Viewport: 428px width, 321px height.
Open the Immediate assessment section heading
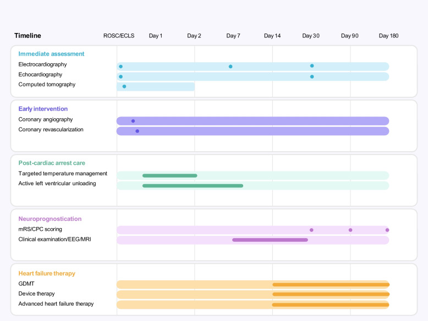point(51,54)
